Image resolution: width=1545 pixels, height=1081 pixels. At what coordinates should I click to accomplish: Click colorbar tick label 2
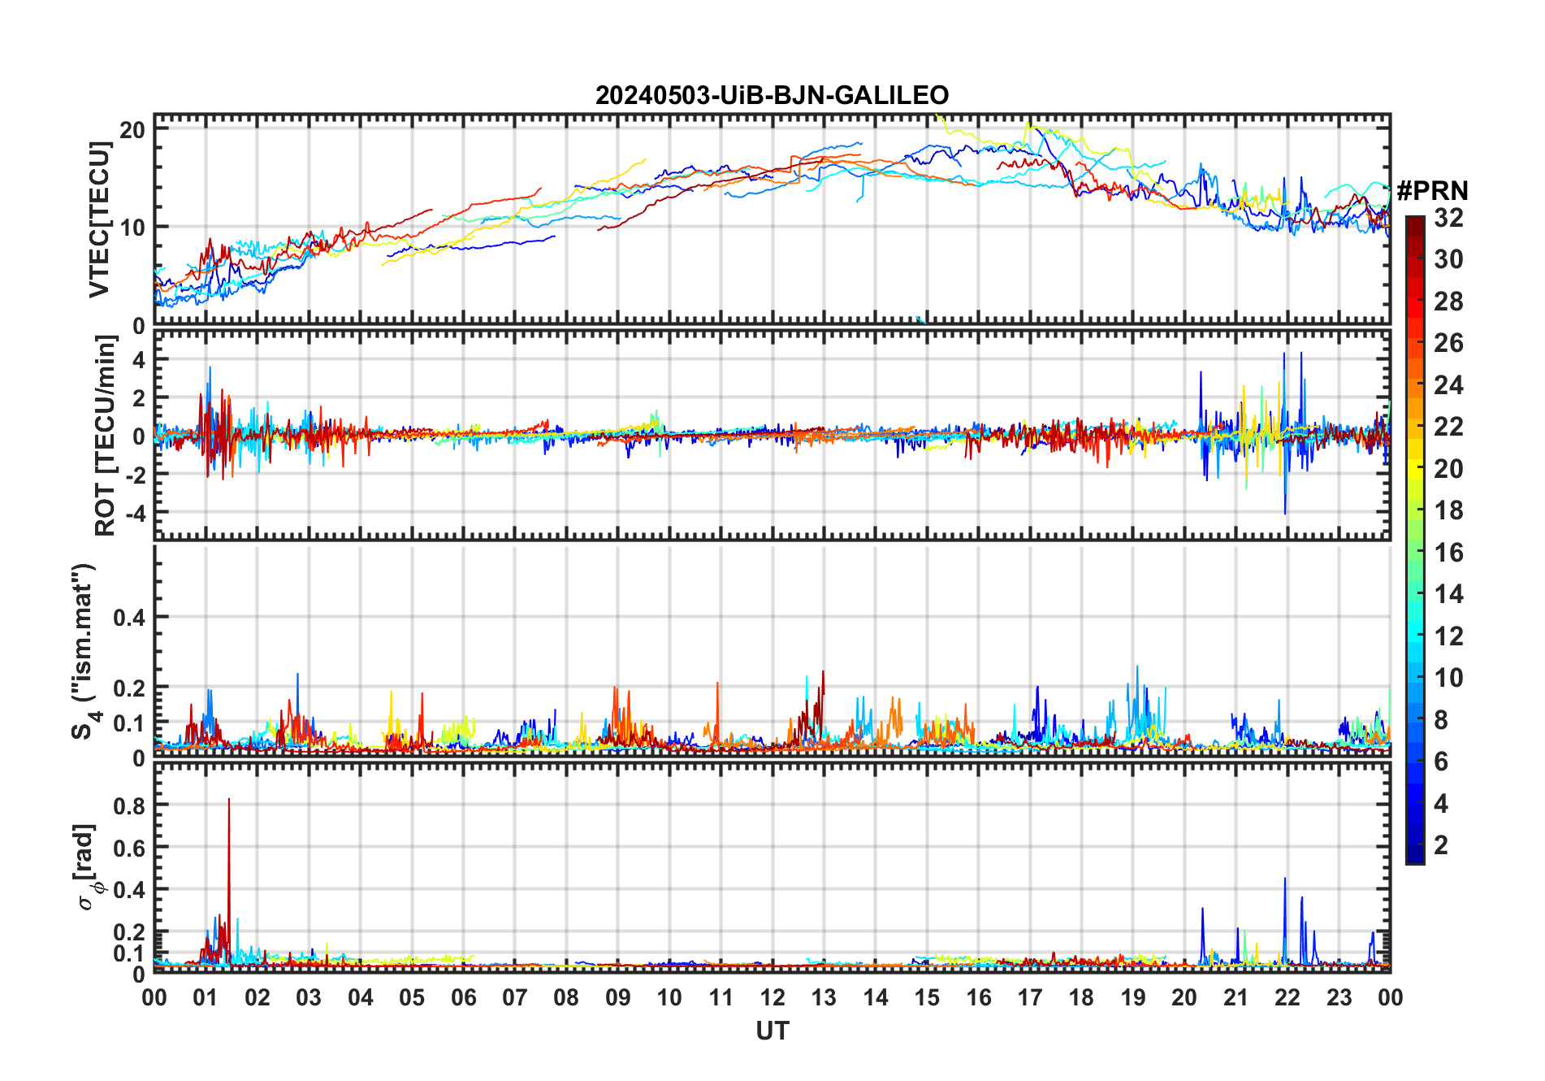point(1441,845)
